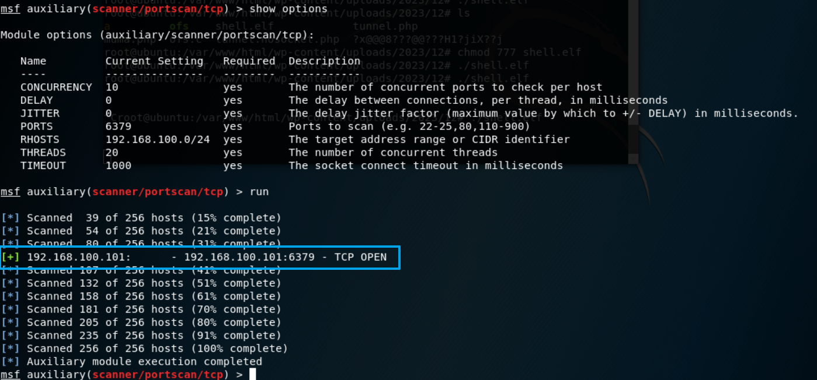817x380 pixels.
Task: Click the CONCURRENCY option name
Action: [x=56, y=87]
